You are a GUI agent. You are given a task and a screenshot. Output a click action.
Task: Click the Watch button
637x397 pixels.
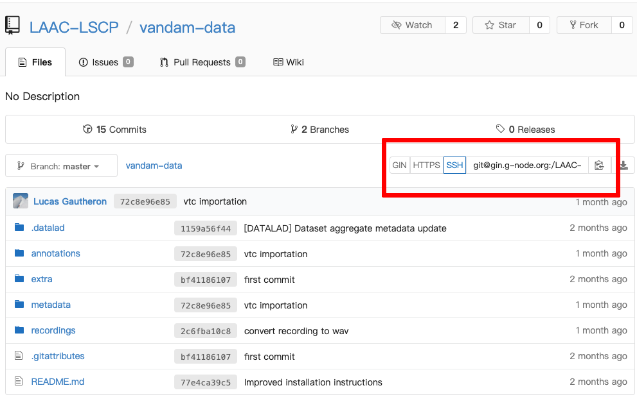click(x=412, y=25)
